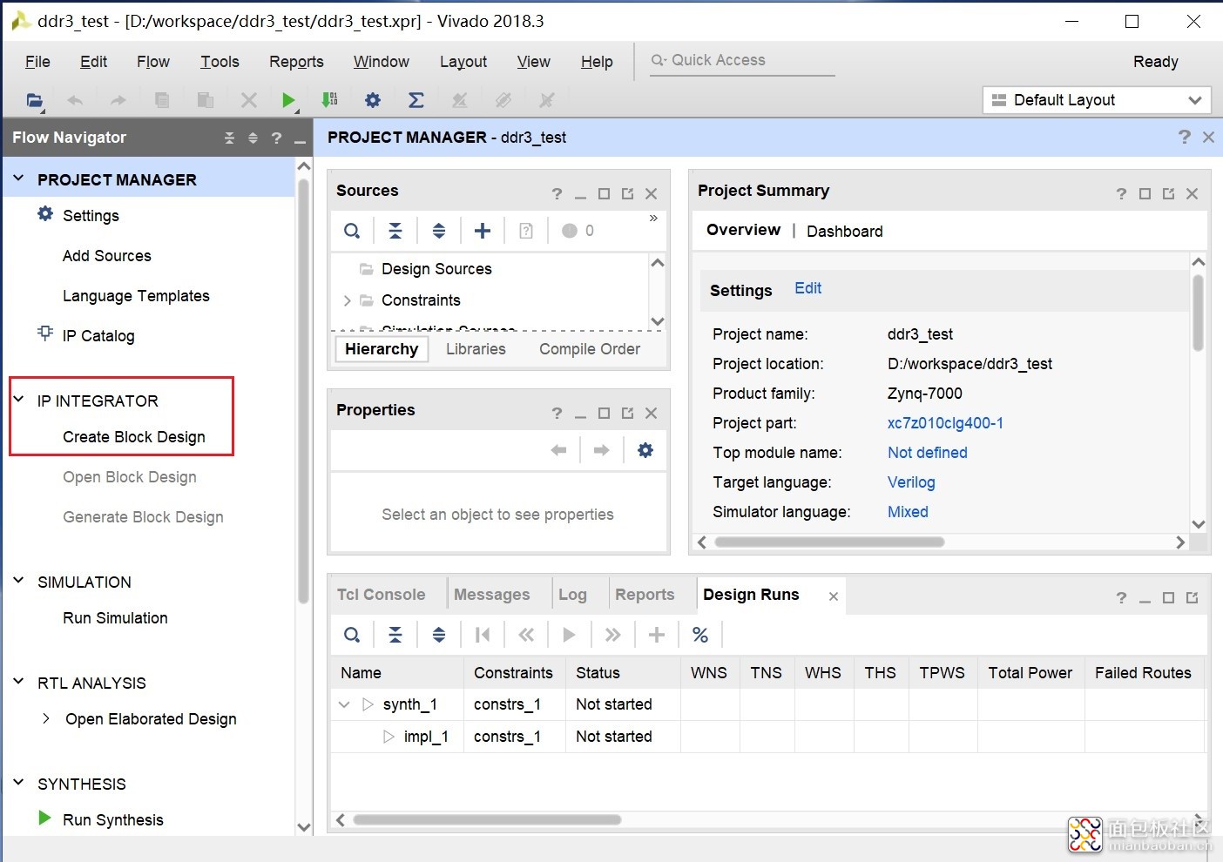The image size is (1223, 862).
Task: Collapse all in Design Runs toolbar
Action: pyautogui.click(x=395, y=635)
